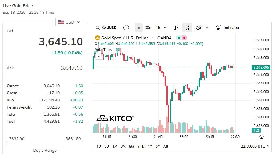
Task: Open chart settings hexagon icon
Action: point(261,137)
